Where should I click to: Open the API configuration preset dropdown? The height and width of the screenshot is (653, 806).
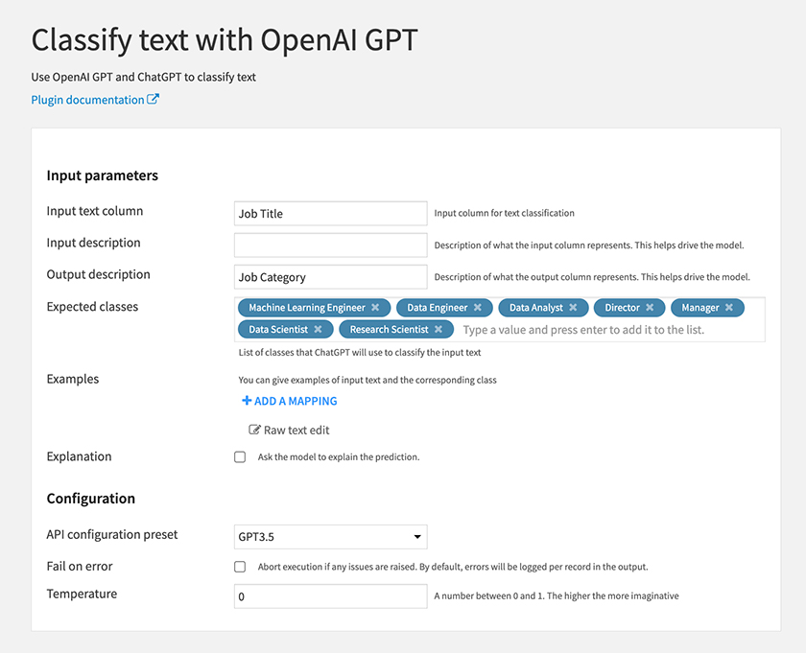coord(330,537)
